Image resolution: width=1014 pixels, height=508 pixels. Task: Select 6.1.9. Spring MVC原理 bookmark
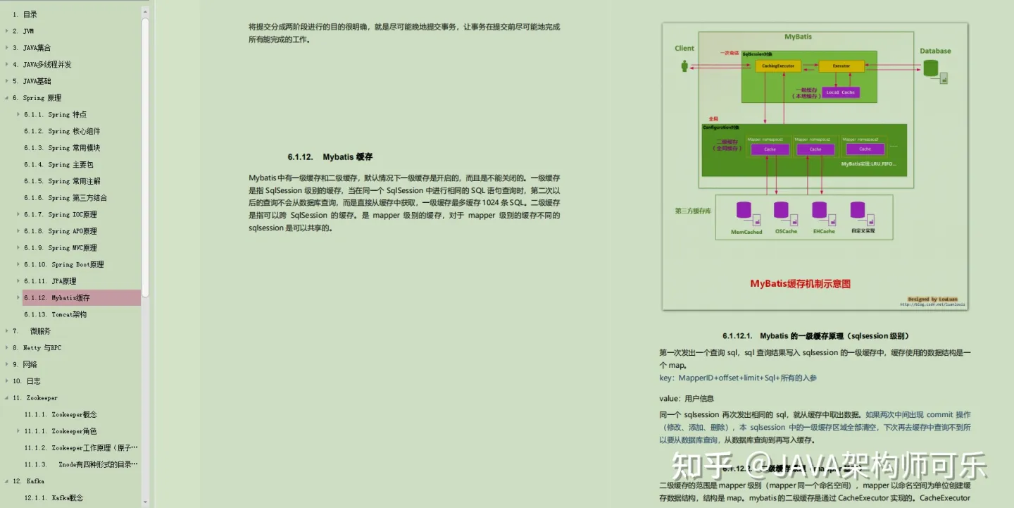tap(61, 248)
